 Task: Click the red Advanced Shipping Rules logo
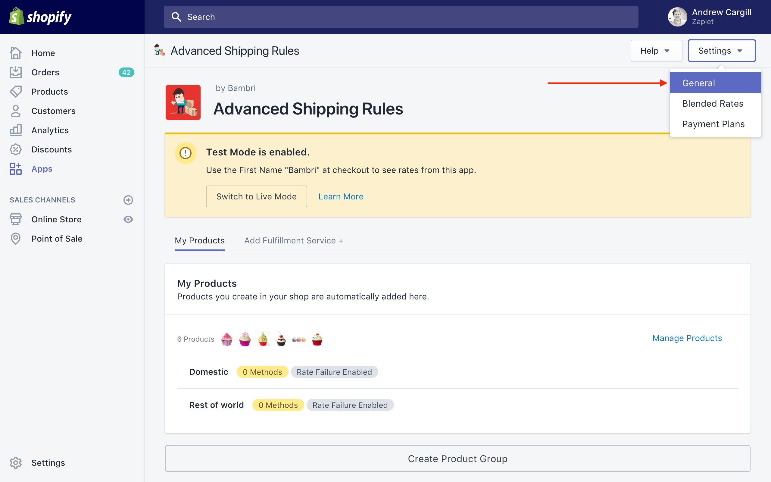click(x=183, y=102)
